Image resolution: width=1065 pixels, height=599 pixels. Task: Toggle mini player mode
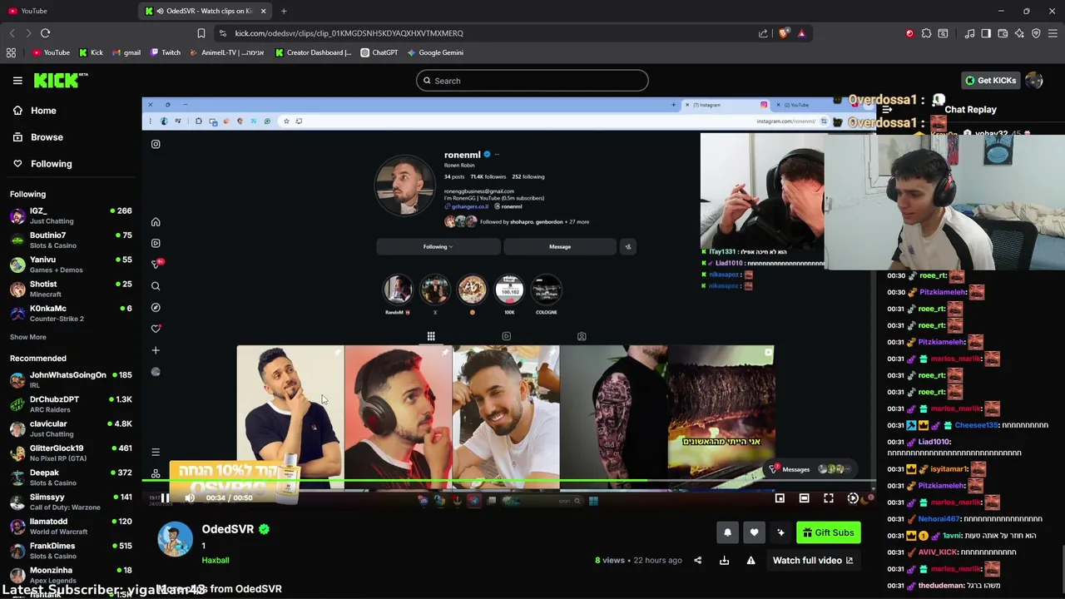click(x=780, y=498)
